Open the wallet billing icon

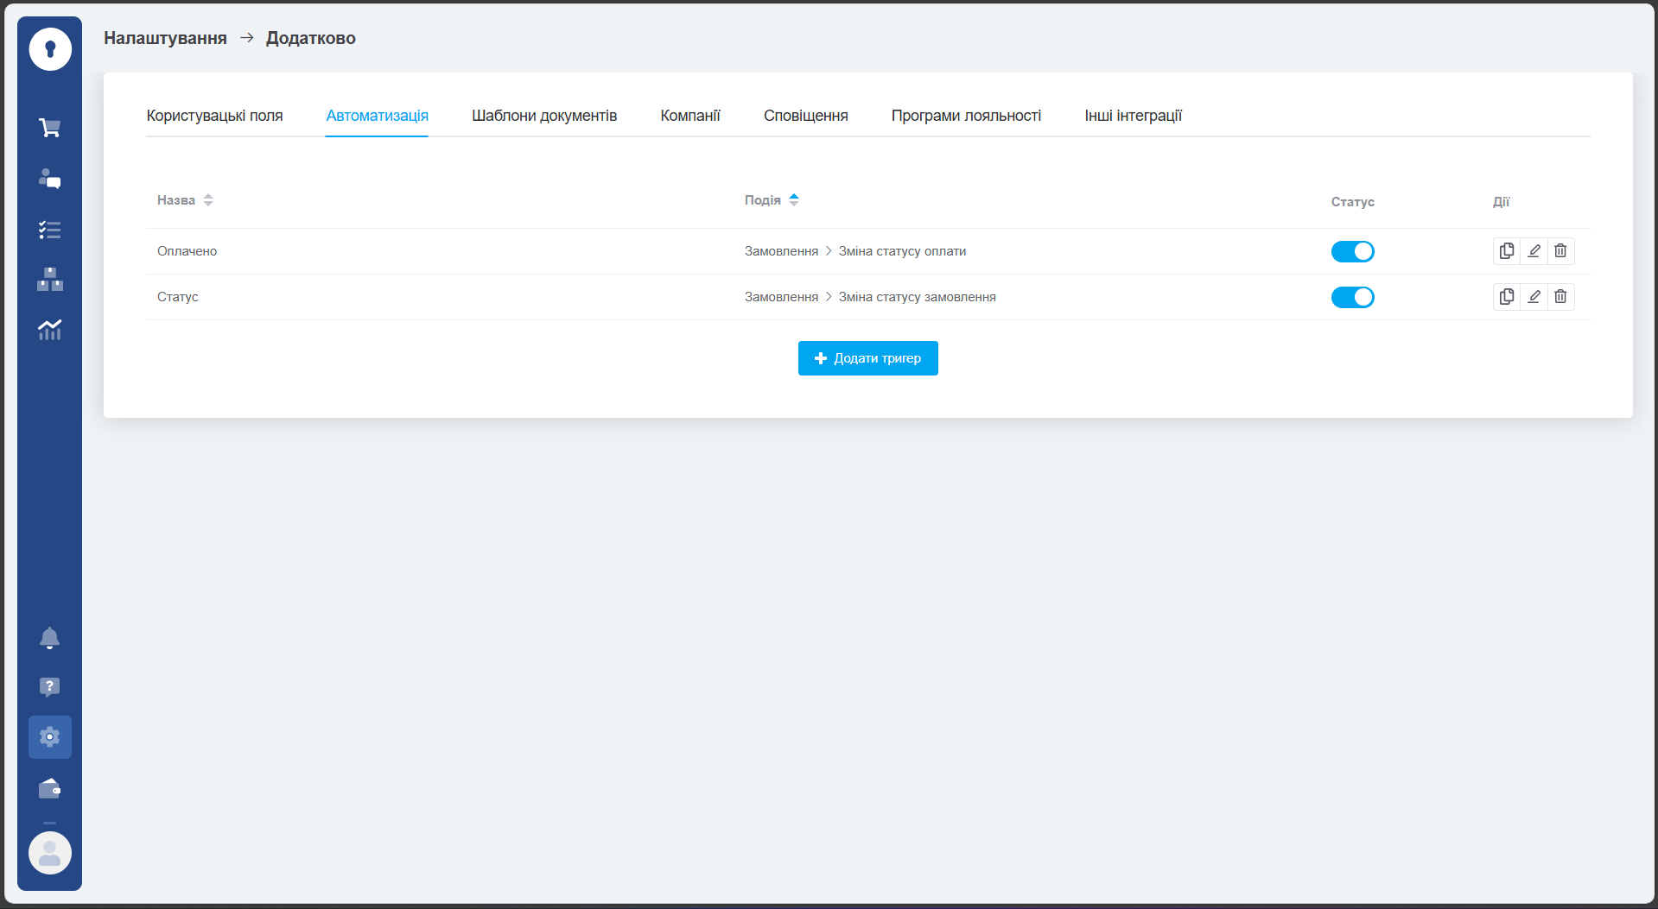[x=50, y=788]
